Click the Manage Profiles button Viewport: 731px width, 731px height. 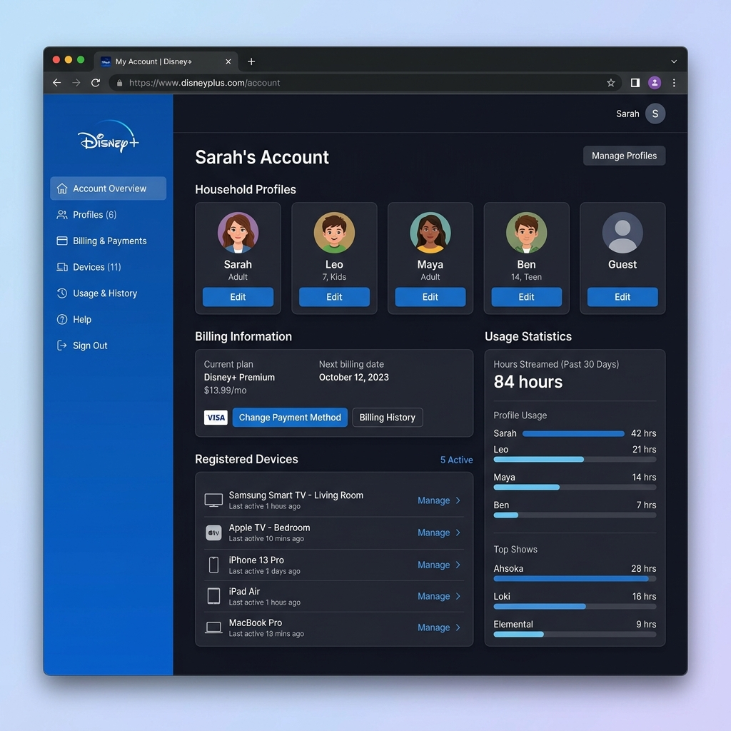point(624,156)
